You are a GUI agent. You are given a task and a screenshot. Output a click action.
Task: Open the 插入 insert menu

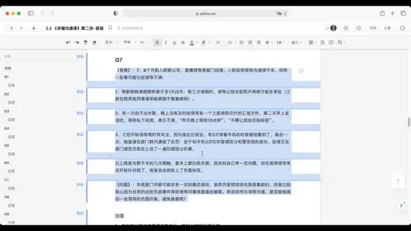point(296,42)
